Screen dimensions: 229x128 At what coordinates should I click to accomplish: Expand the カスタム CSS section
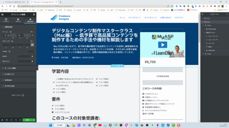coord(18,86)
